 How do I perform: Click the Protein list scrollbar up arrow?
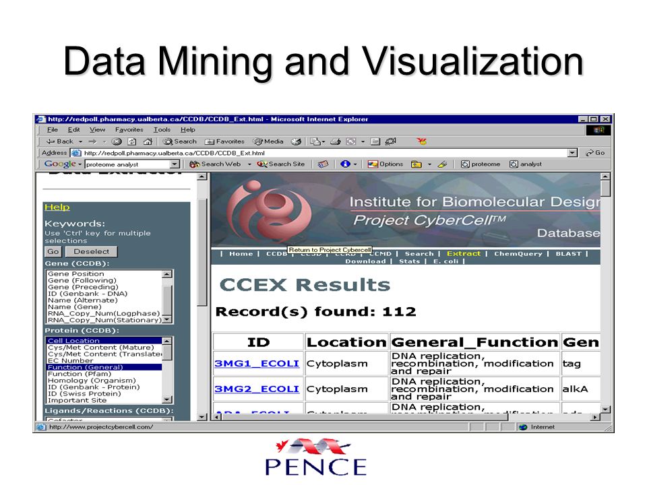166,341
